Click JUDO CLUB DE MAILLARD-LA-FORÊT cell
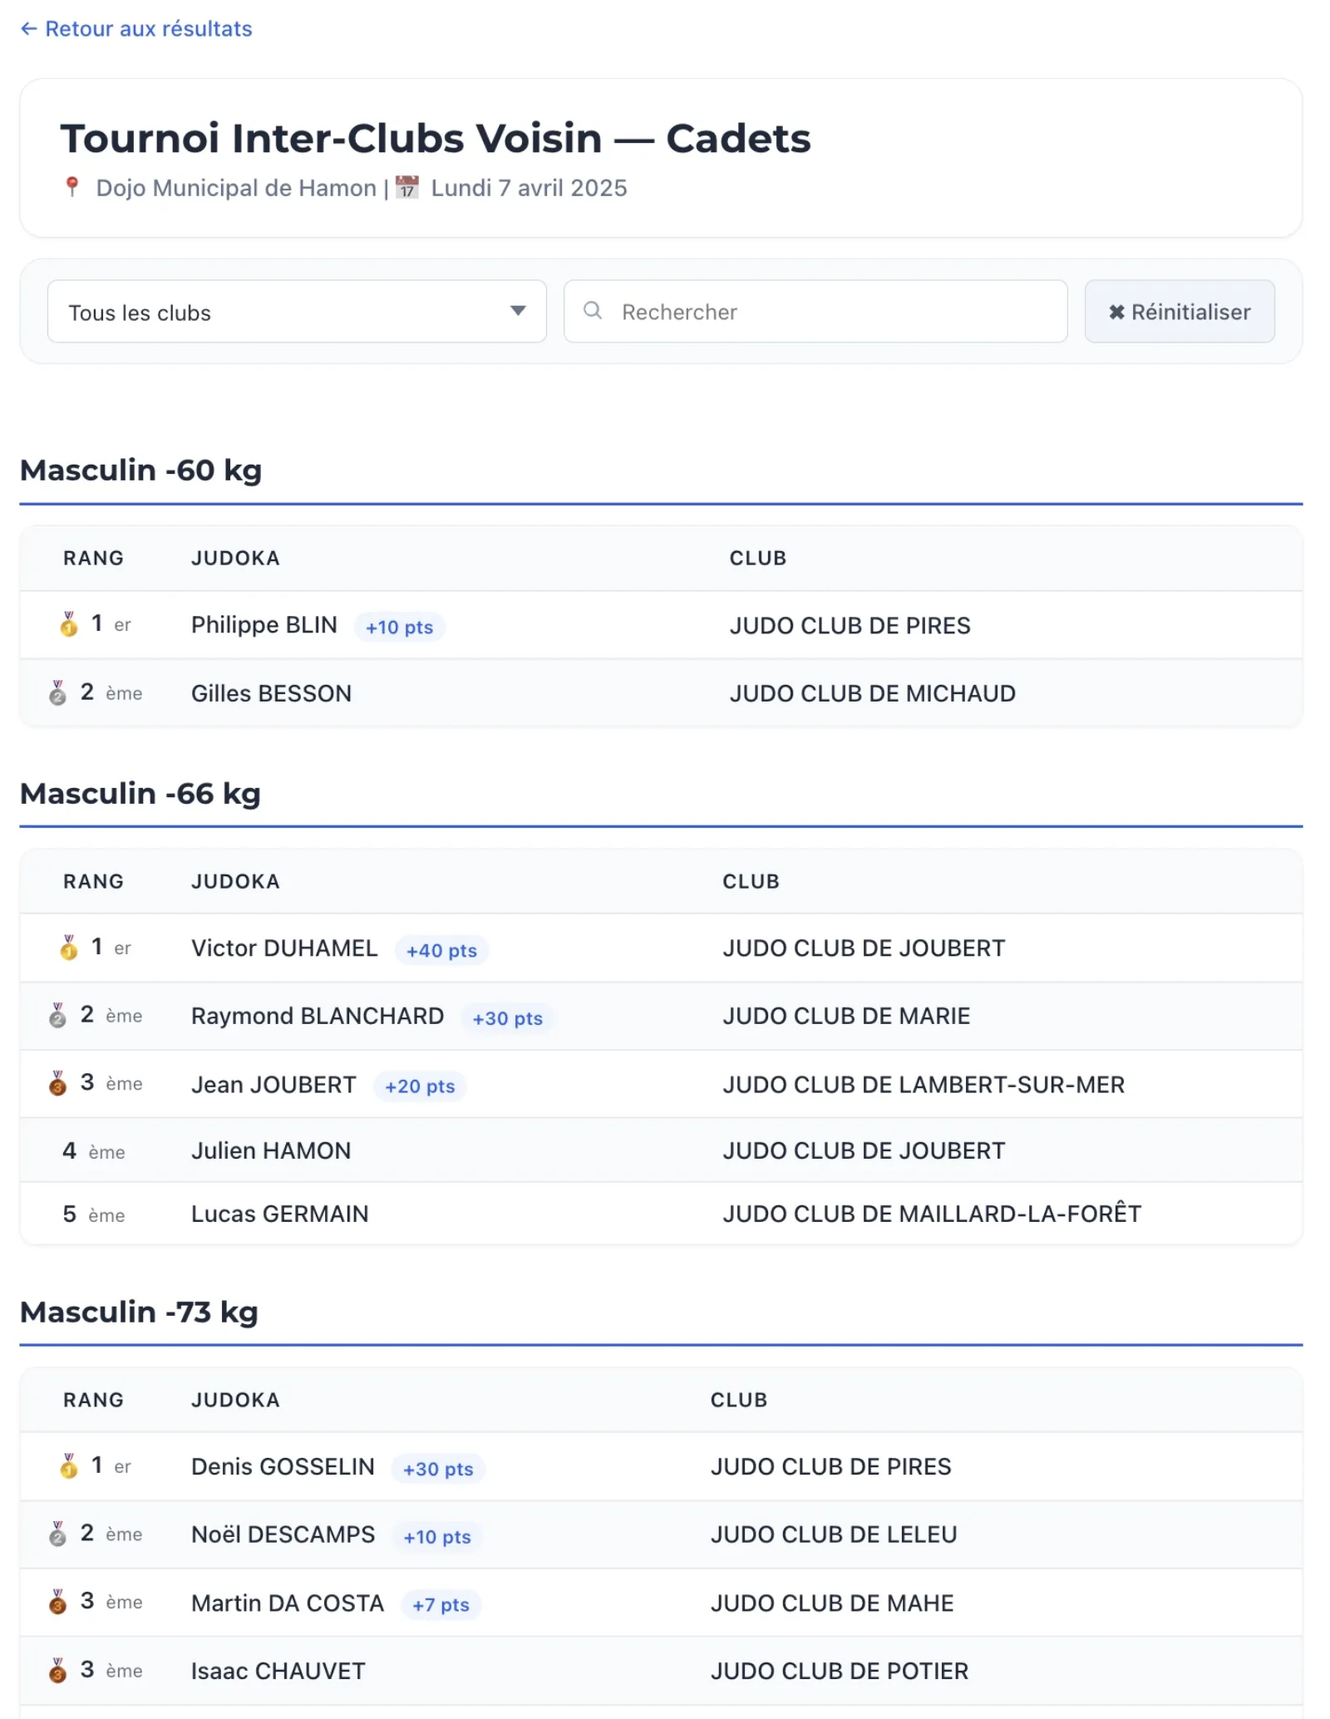Viewport: 1330px width, 1719px height. tap(932, 1214)
